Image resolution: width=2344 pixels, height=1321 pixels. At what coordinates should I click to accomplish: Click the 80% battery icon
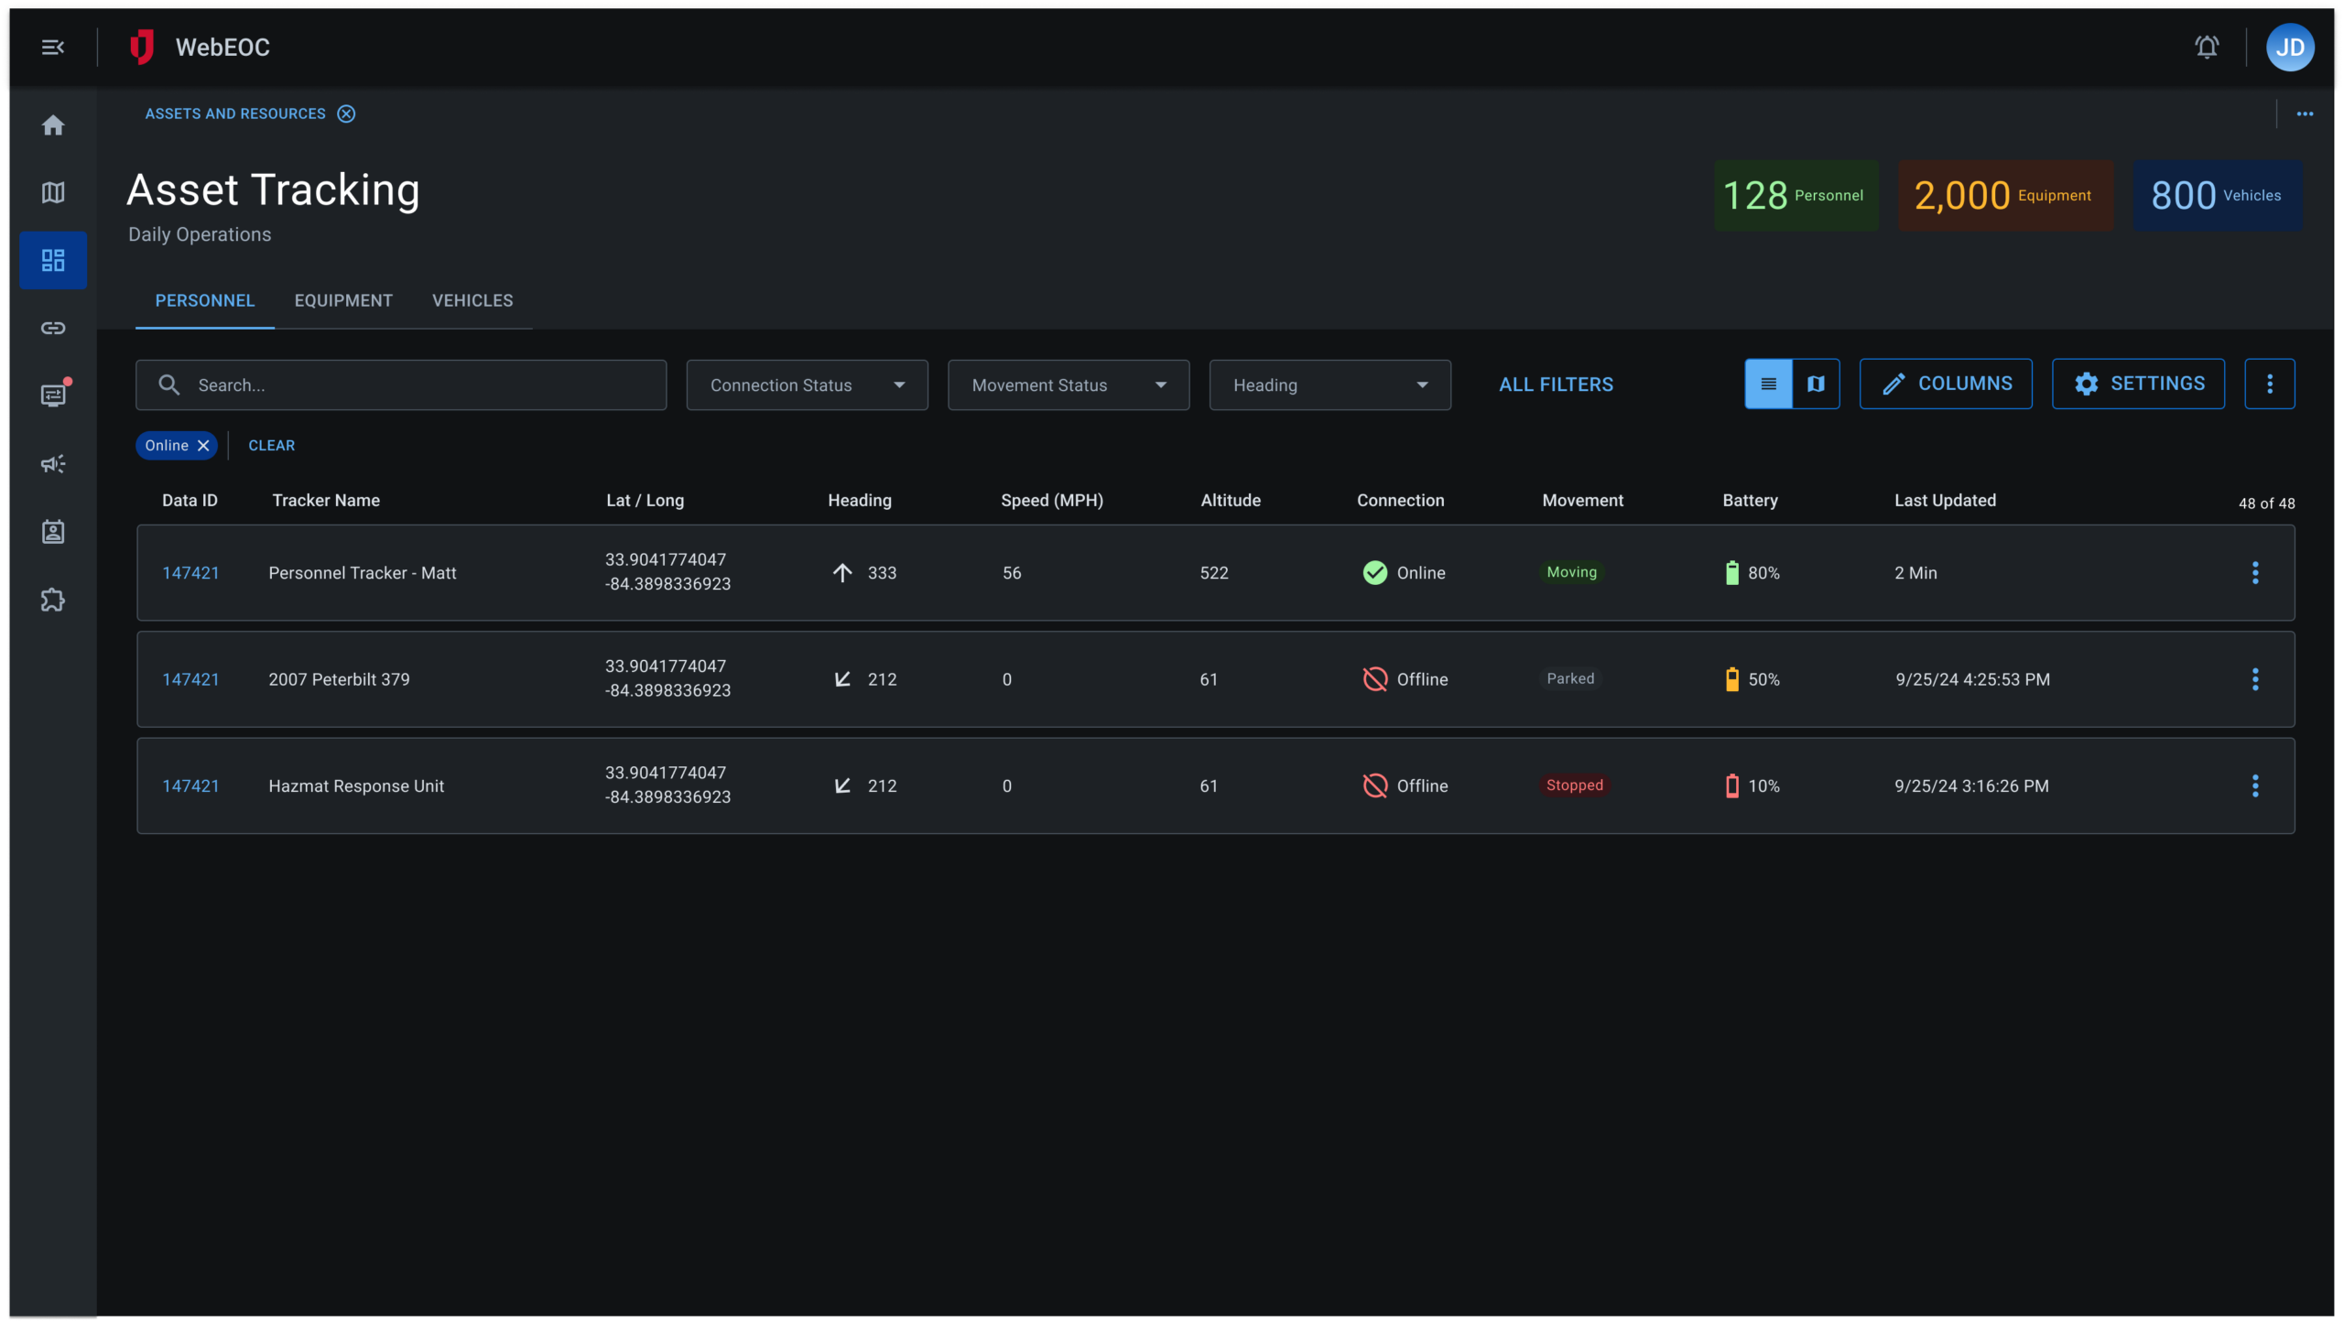point(1731,572)
